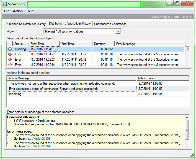Switch to Publisher To Distributor History tab
This screenshot has width=196, height=159.
click(26, 24)
